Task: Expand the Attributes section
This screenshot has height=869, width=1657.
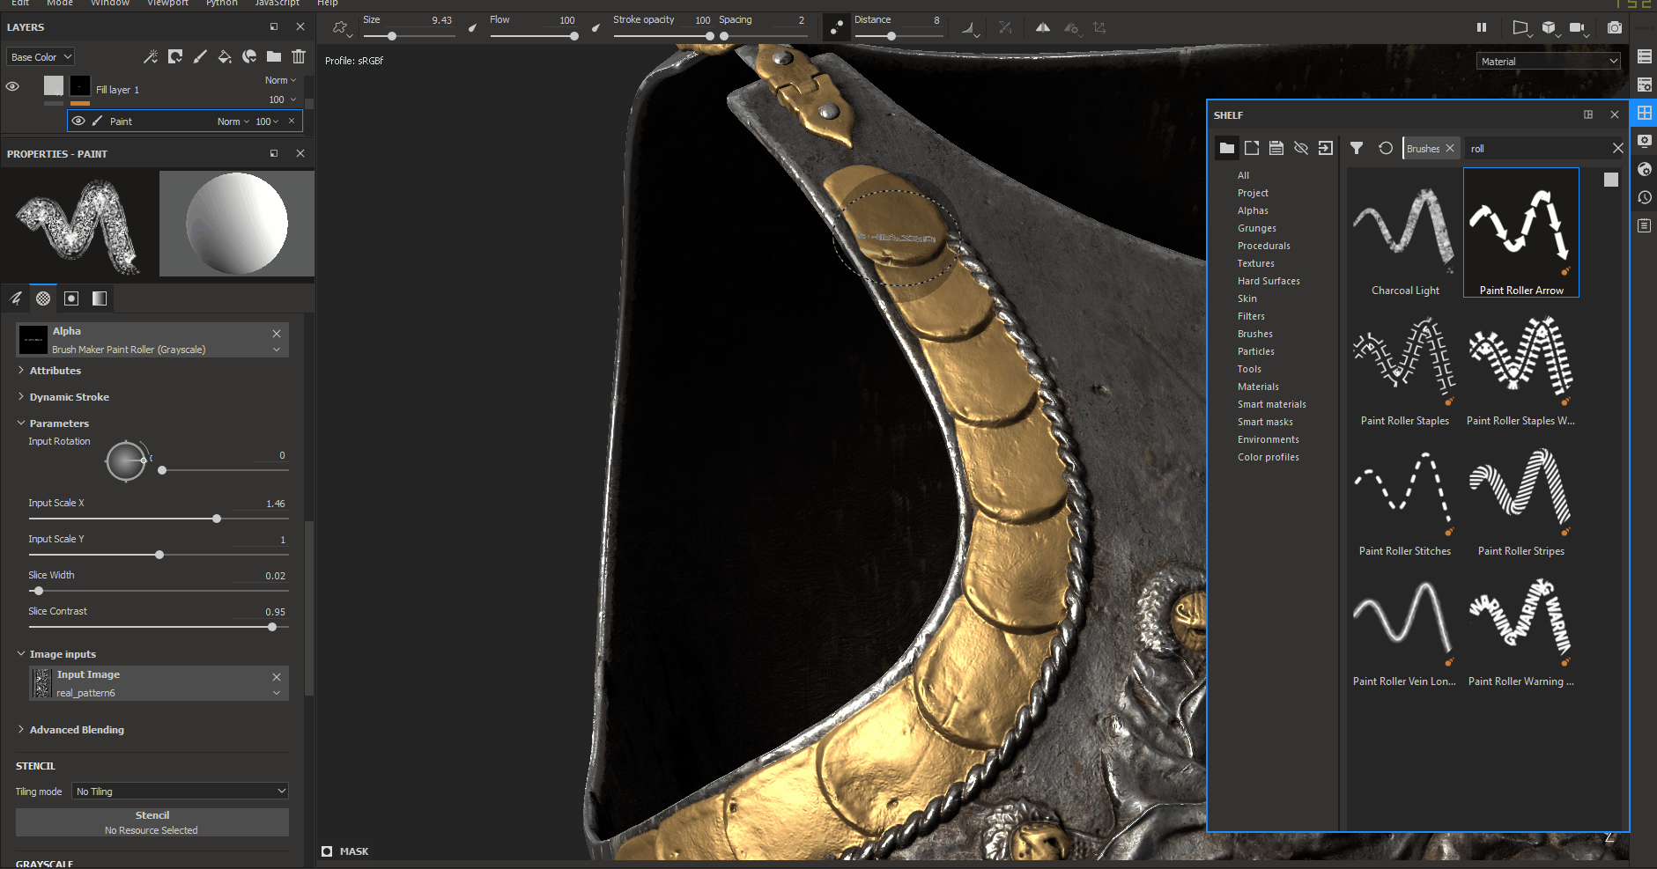Action: [x=55, y=371]
